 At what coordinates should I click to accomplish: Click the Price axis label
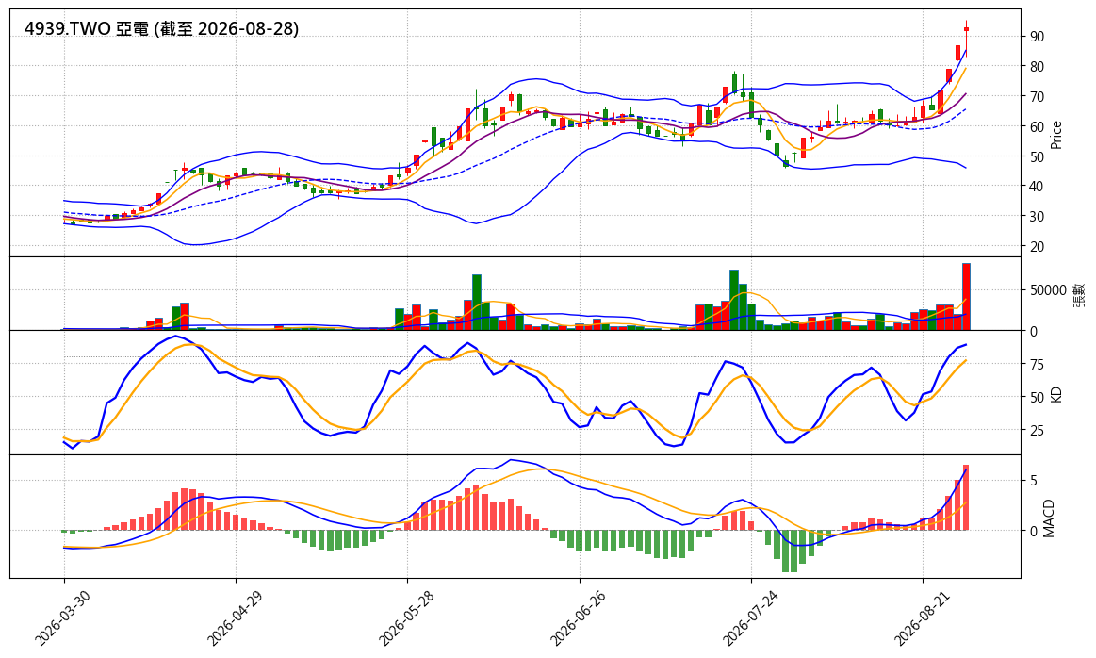tap(1056, 134)
